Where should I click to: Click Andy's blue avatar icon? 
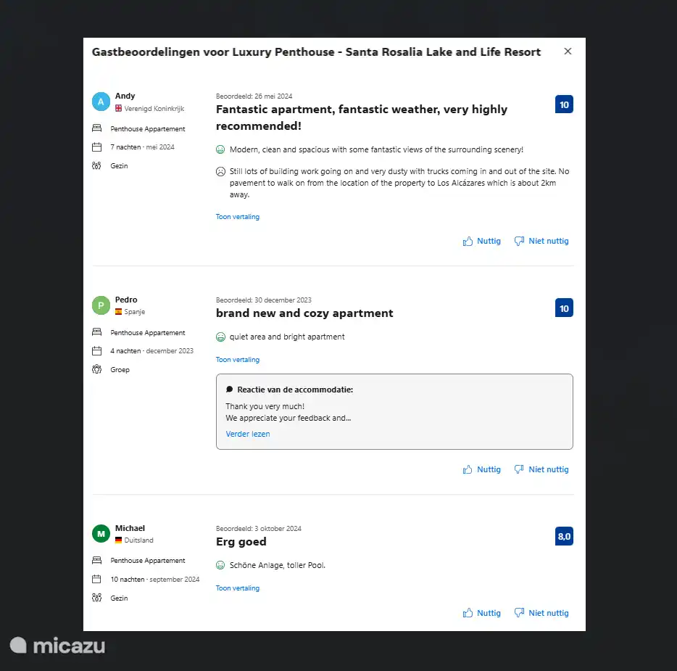101,102
